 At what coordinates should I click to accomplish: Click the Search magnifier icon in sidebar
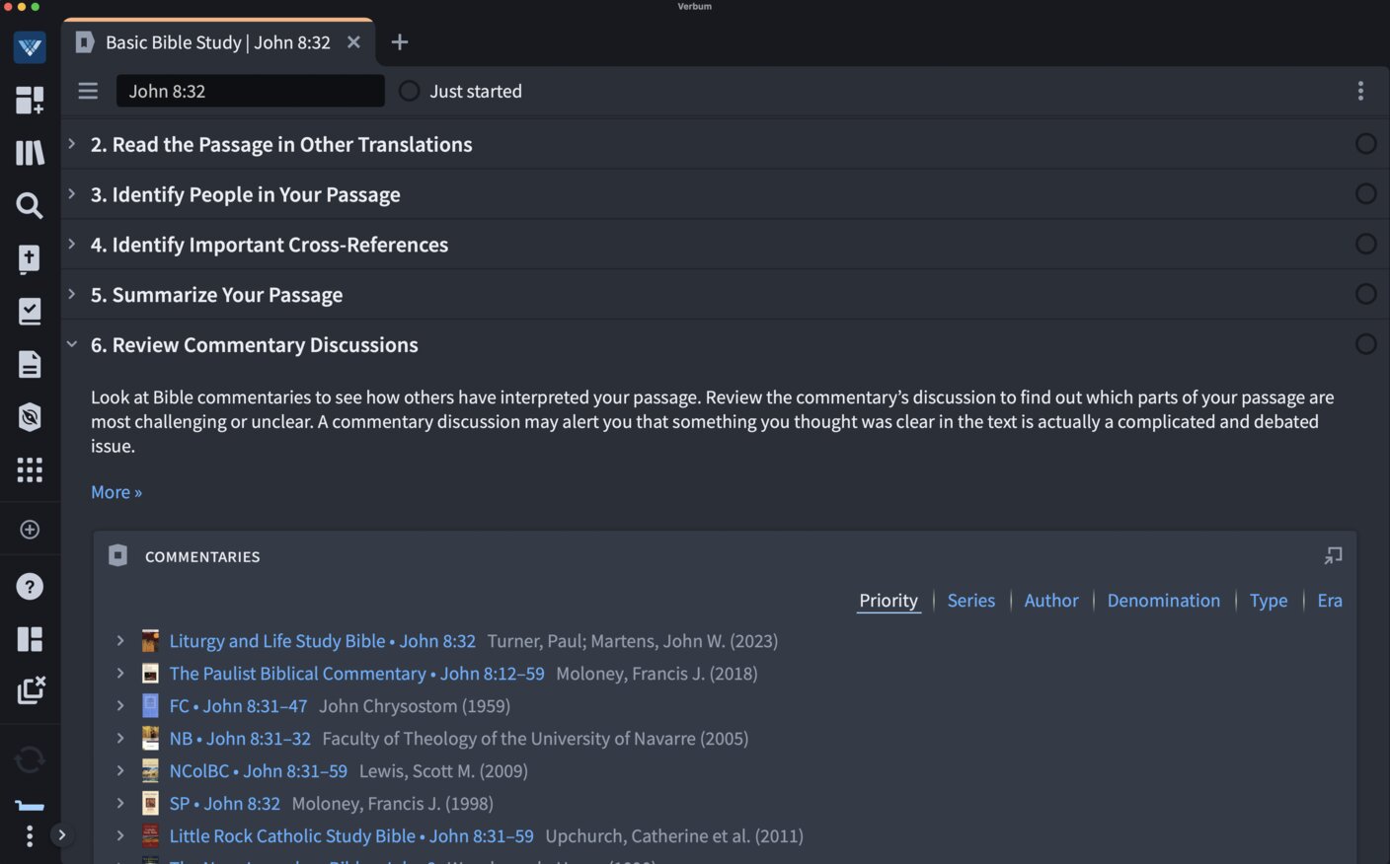pos(30,205)
